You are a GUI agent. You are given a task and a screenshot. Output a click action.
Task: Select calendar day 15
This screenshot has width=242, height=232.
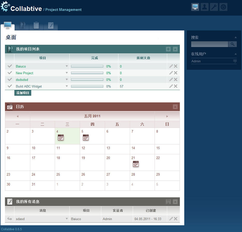tap(158, 148)
